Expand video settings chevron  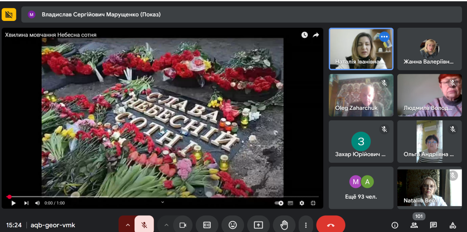pos(166,225)
